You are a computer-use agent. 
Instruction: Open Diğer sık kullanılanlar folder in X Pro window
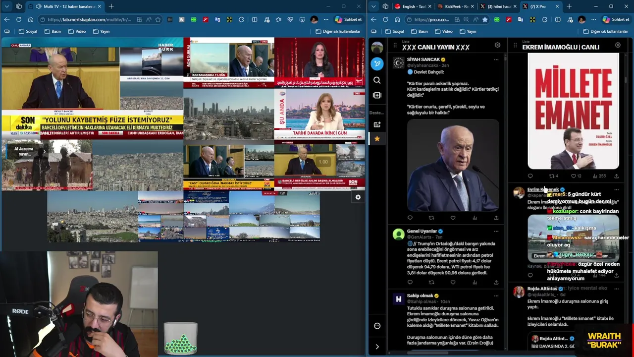(x=605, y=31)
